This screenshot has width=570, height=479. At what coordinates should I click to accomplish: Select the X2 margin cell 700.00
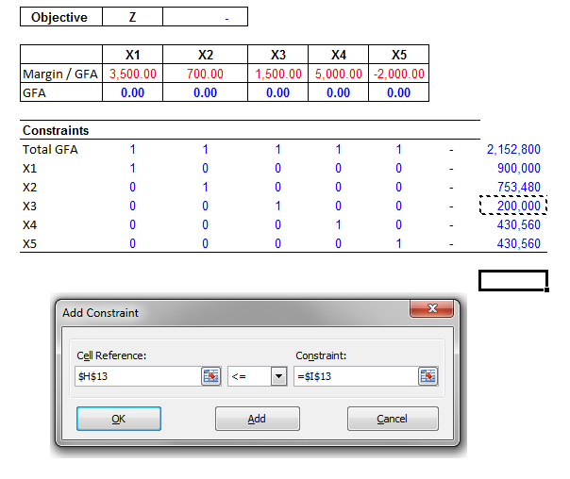coord(206,74)
